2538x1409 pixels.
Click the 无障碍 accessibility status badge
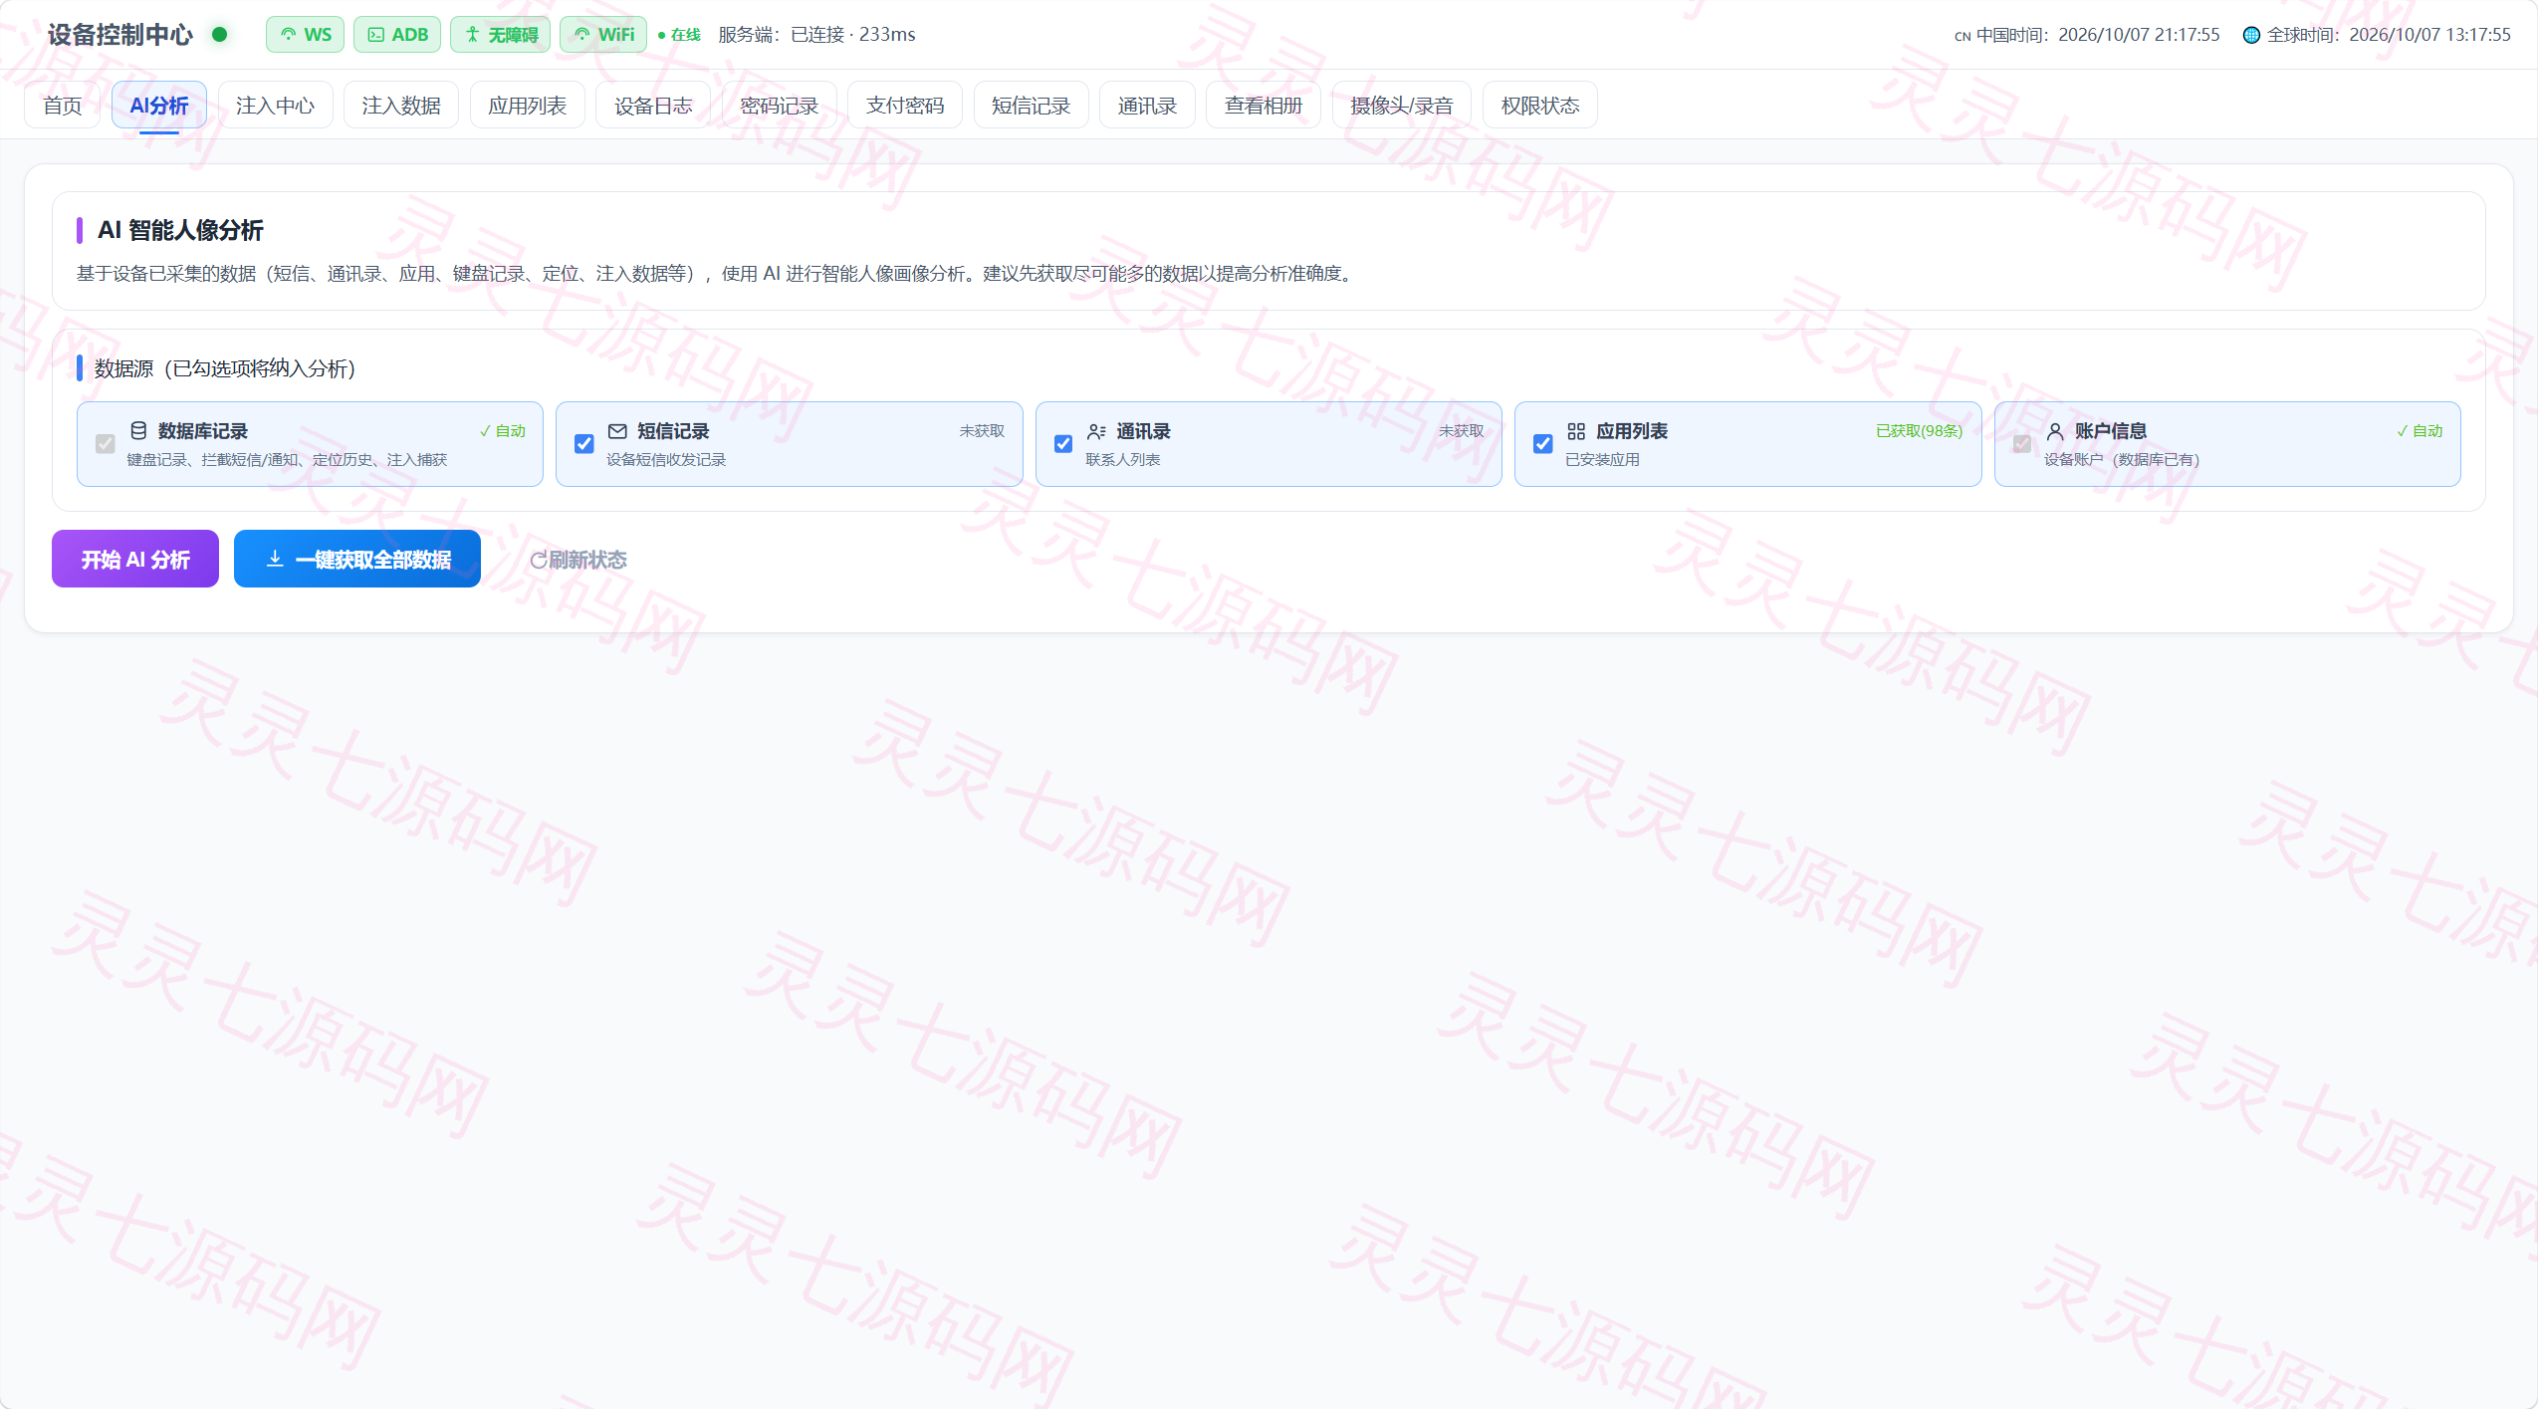pyautogui.click(x=500, y=35)
